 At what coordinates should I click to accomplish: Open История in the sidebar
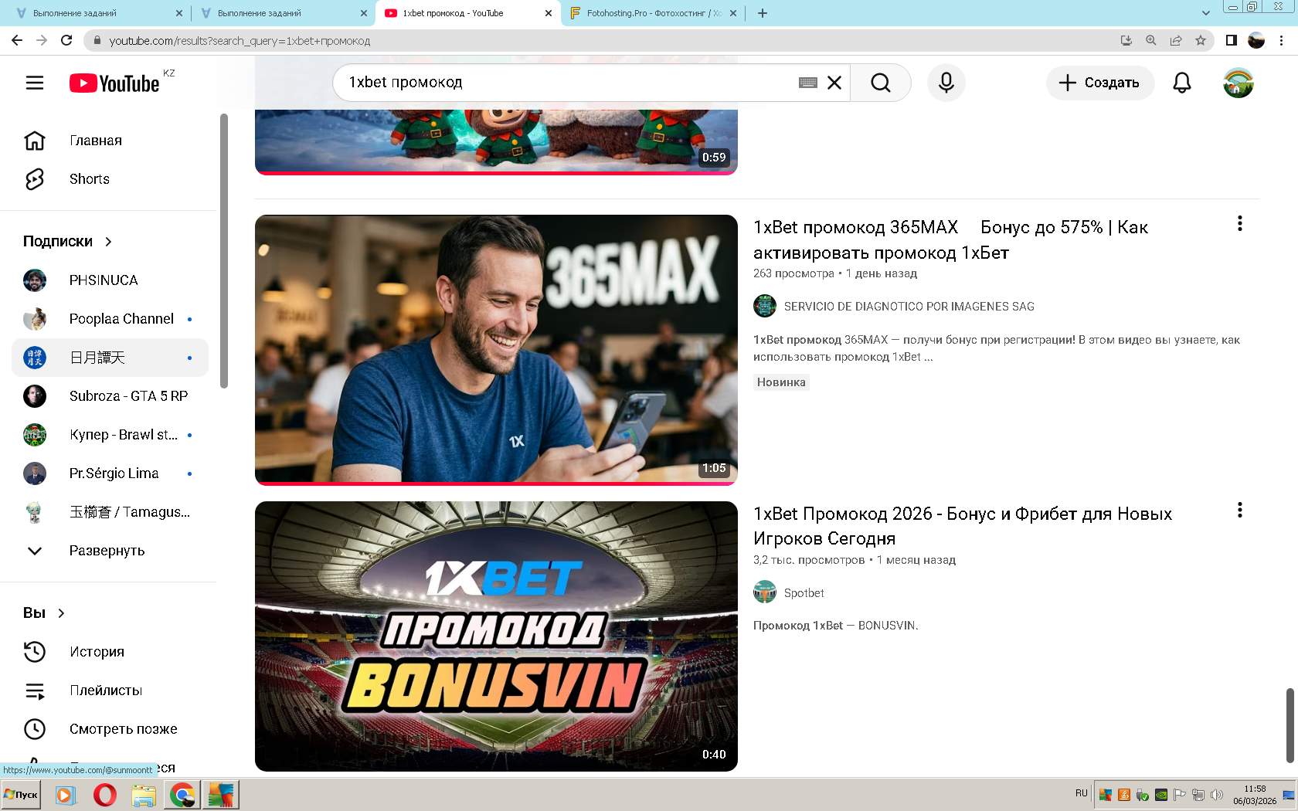click(x=110, y=652)
